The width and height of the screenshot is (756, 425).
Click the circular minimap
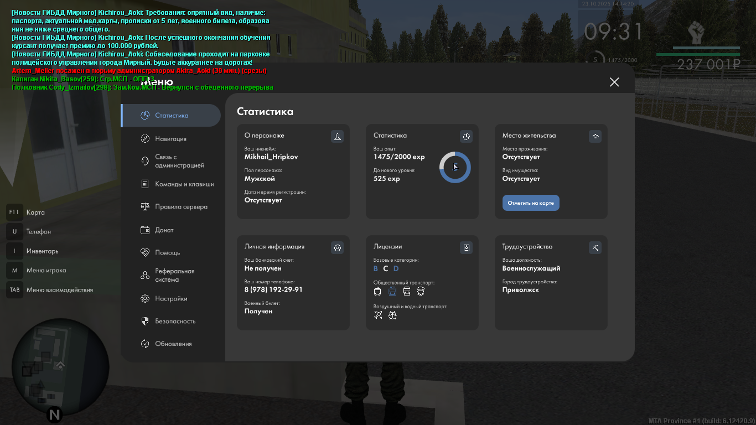[x=60, y=368]
